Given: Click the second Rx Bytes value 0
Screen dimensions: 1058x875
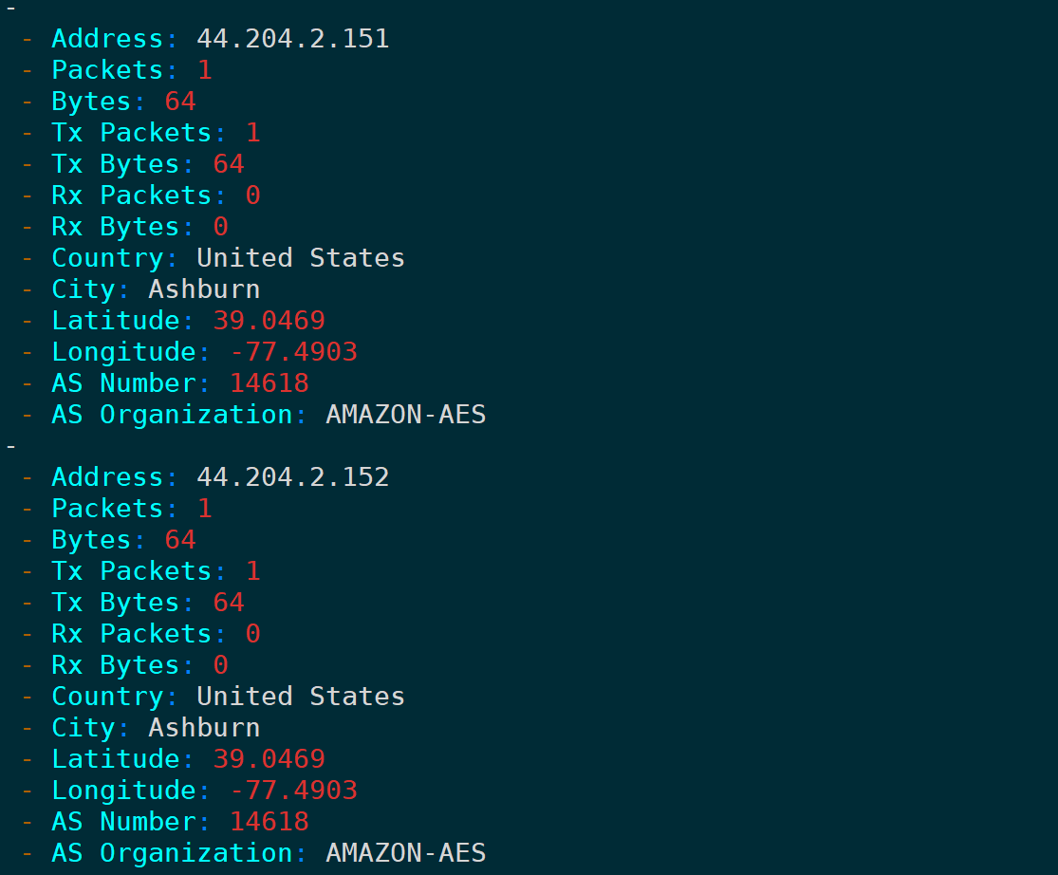Looking at the screenshot, I should click(221, 665).
